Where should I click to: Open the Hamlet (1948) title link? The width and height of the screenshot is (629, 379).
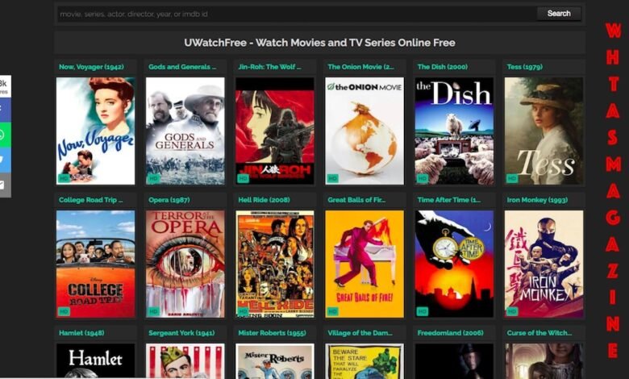[81, 333]
